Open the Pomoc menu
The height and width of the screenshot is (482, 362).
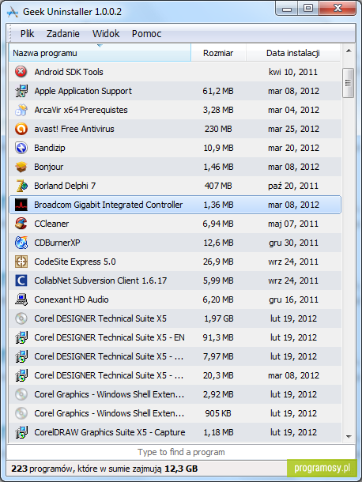click(x=146, y=33)
